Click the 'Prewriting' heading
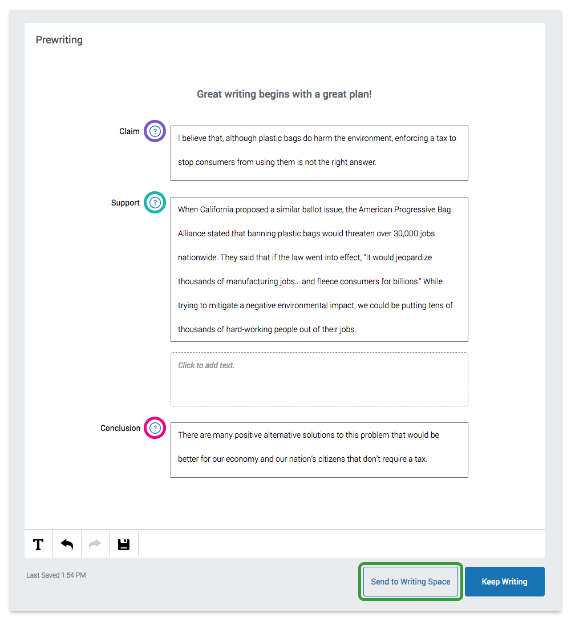571x621 pixels. [x=59, y=40]
